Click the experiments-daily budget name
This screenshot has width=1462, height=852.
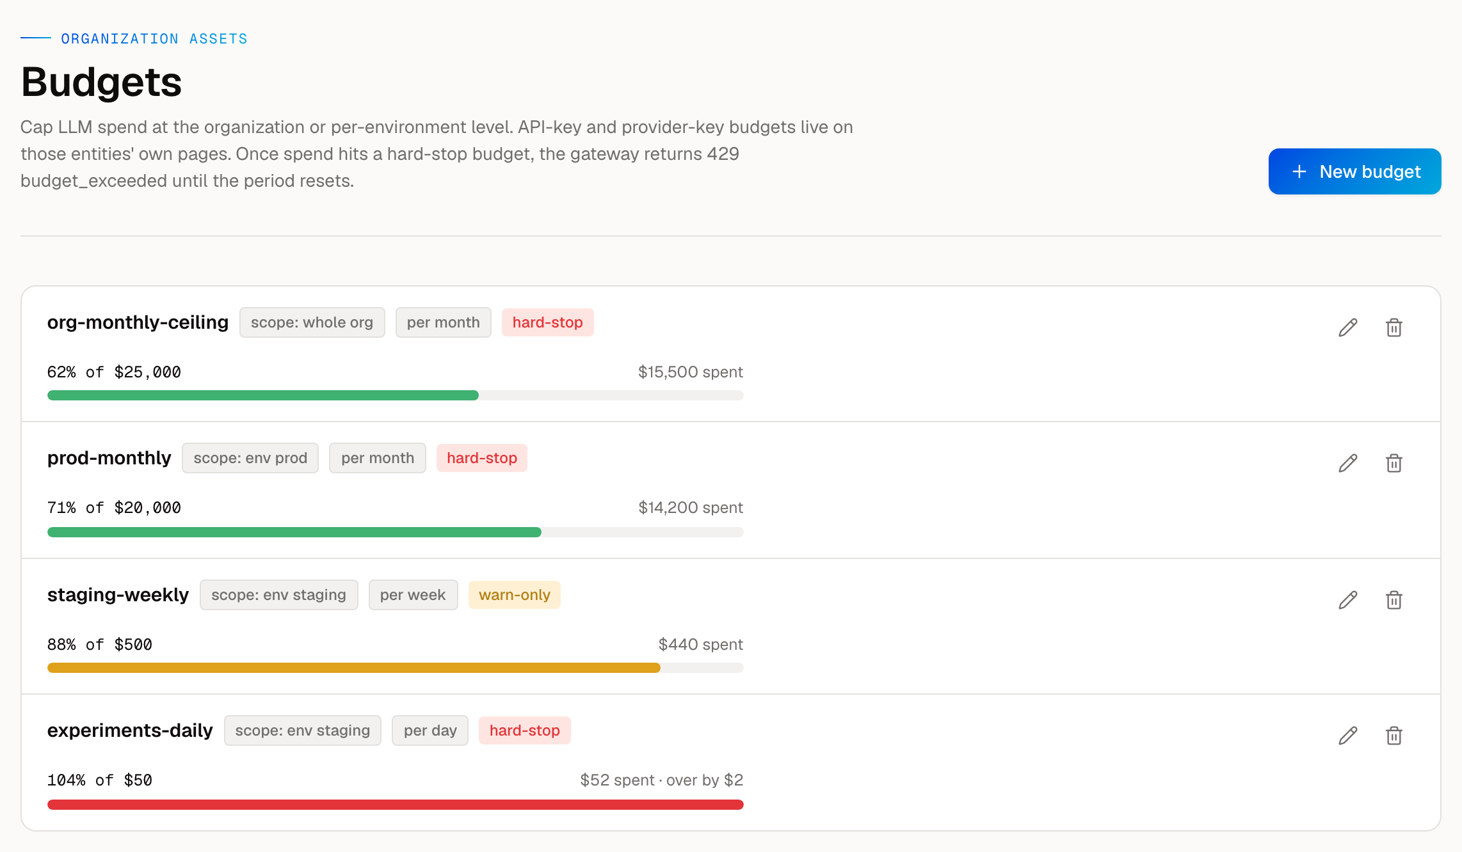coord(130,730)
